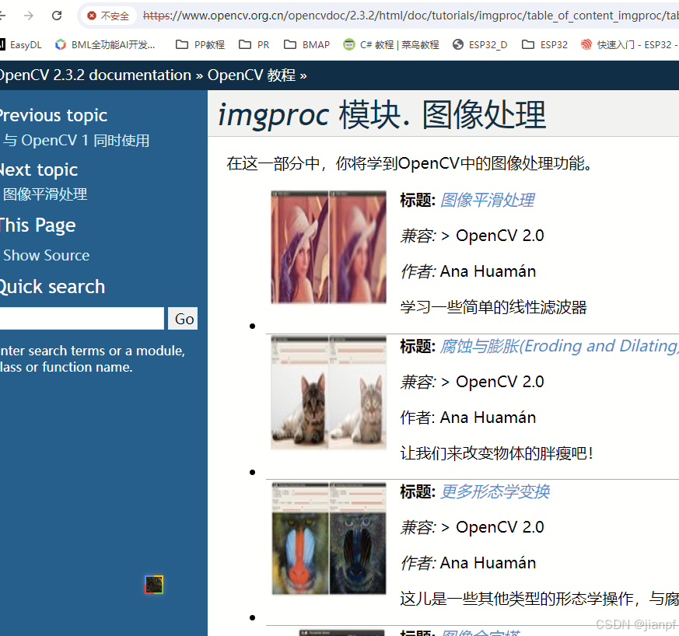Click the Go search button

183,319
